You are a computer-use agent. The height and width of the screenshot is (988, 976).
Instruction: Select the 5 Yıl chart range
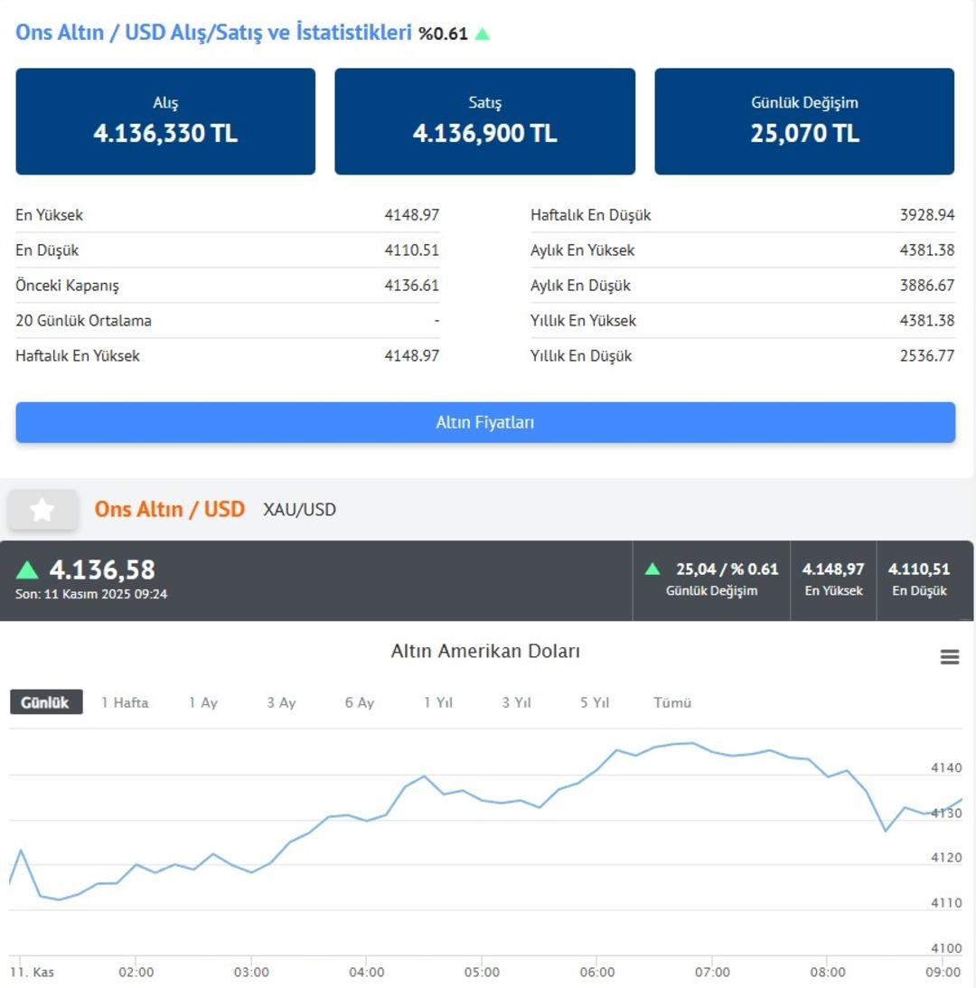(595, 702)
